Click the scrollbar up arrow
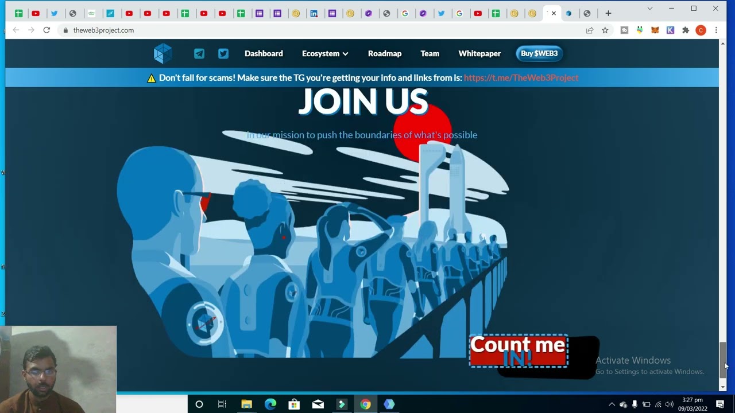735x413 pixels. (723, 43)
